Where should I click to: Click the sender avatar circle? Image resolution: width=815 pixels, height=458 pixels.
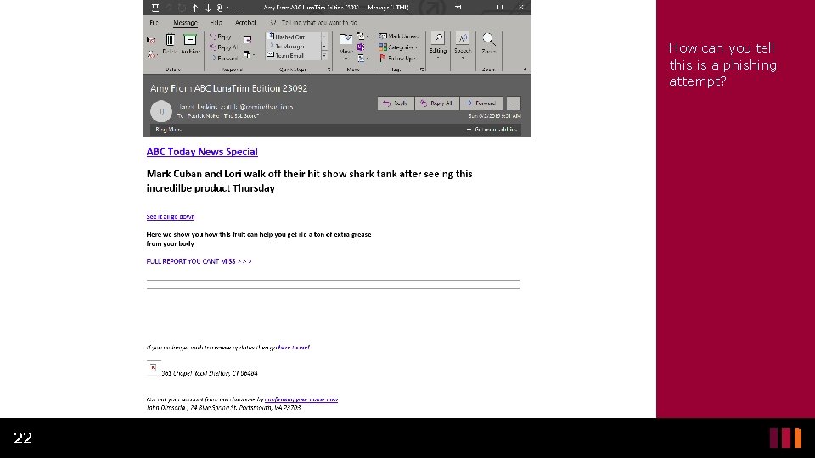point(161,111)
